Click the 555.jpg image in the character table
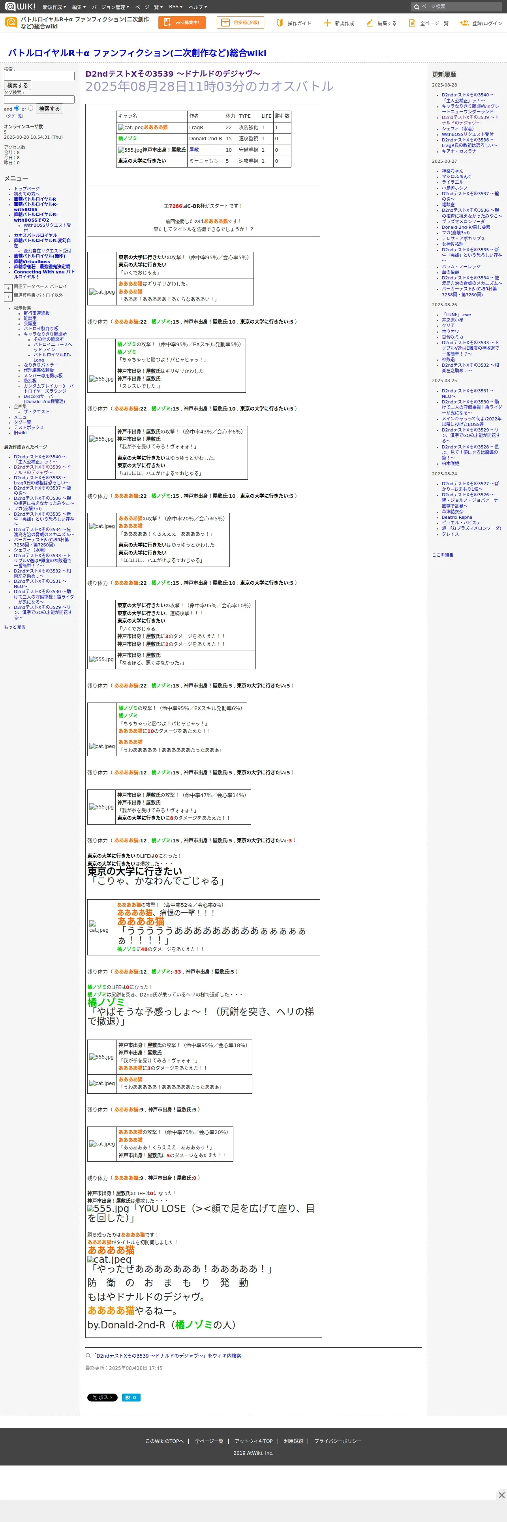Screen dimensions: 507x1522 coord(130,149)
